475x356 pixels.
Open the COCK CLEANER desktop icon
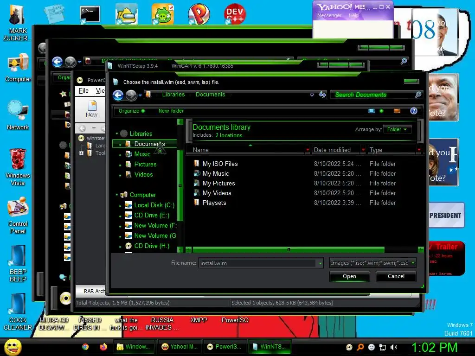18,312
